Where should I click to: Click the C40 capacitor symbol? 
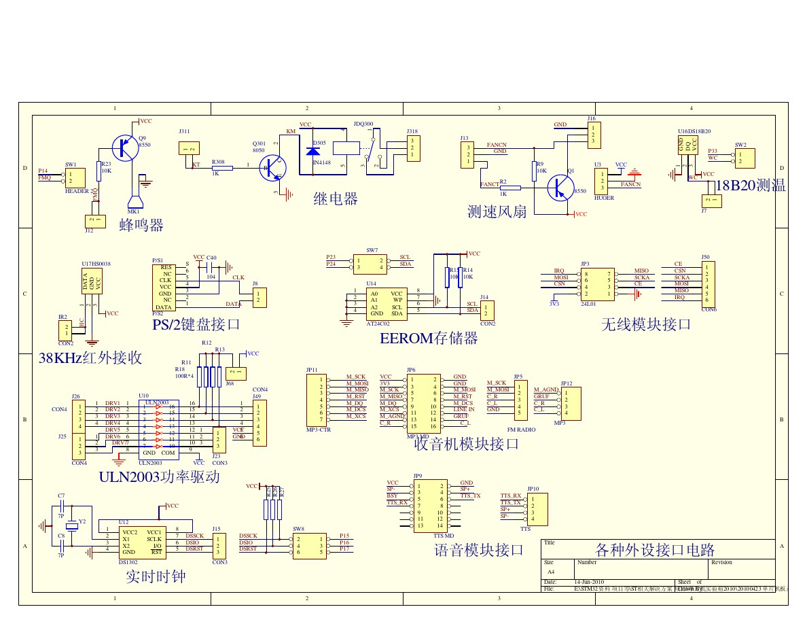tap(210, 267)
